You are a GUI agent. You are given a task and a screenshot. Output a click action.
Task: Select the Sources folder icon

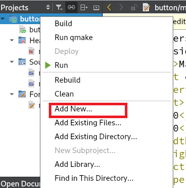pos(22,62)
